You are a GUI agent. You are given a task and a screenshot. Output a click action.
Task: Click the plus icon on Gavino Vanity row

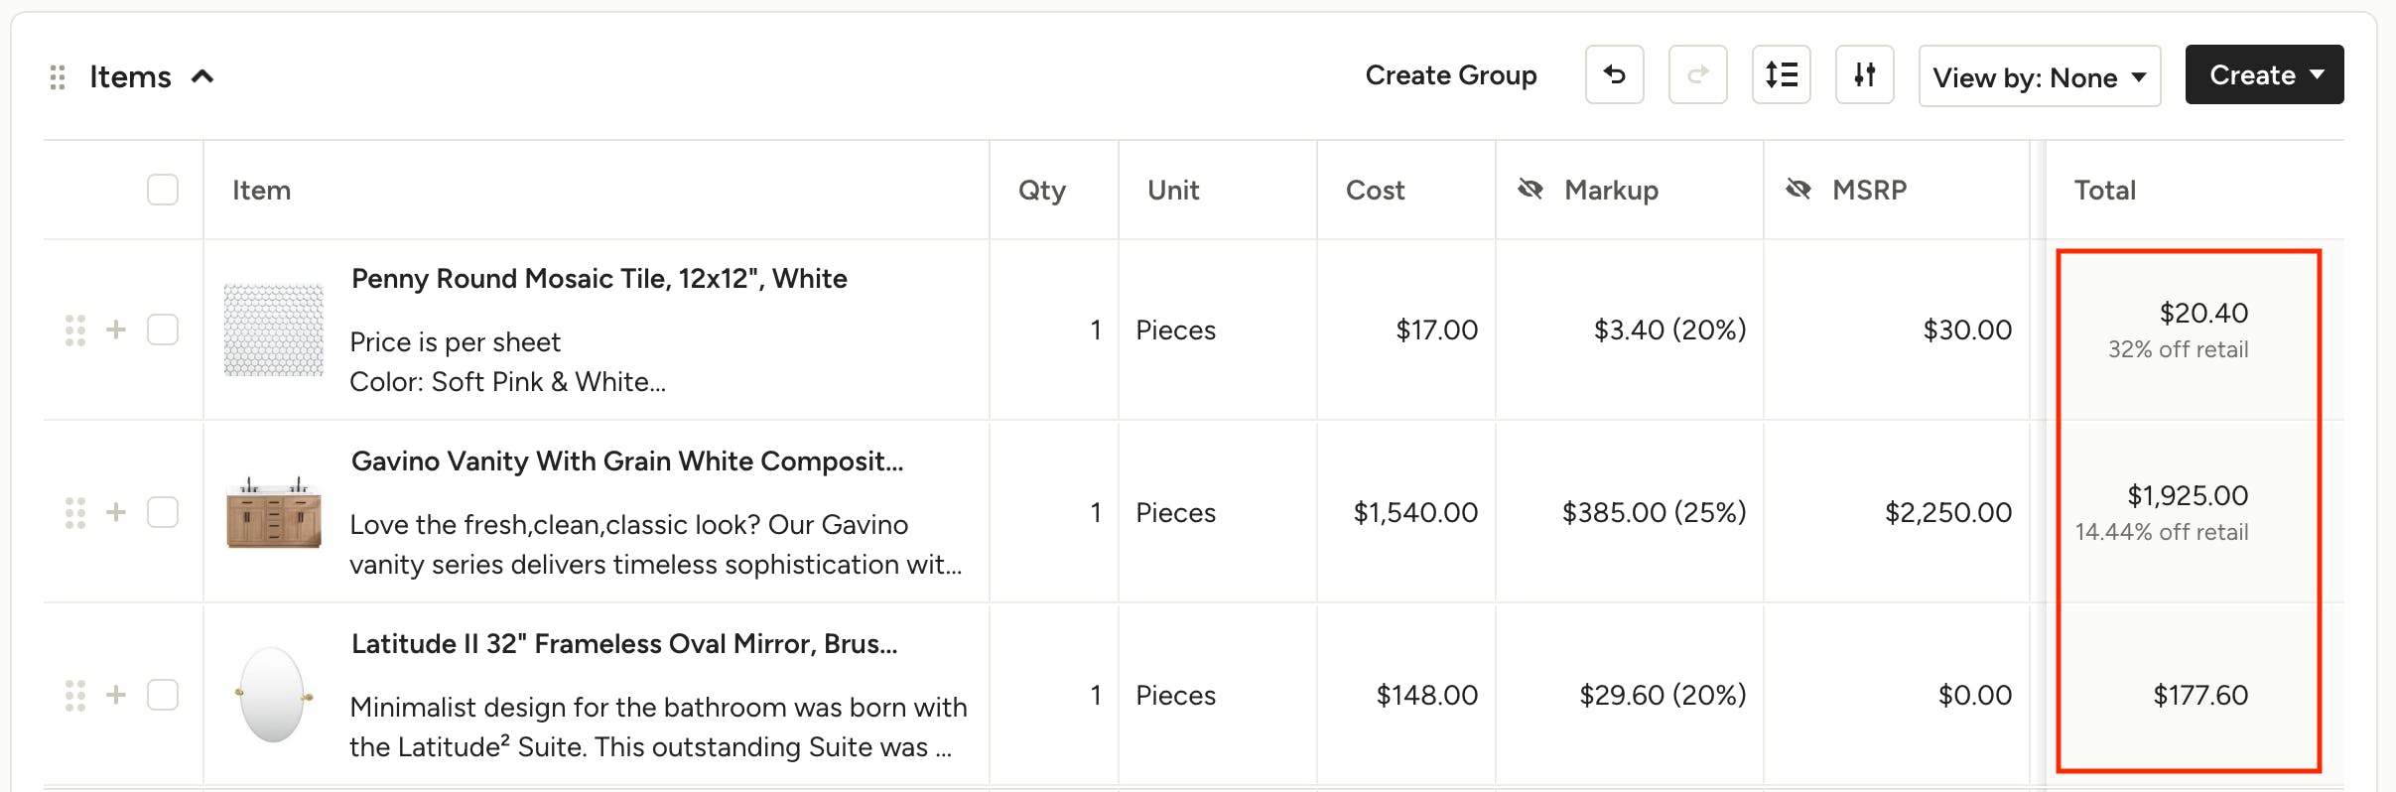116,512
